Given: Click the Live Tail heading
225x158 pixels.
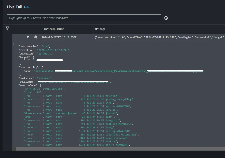Looking at the screenshot, I should click(x=15, y=7).
